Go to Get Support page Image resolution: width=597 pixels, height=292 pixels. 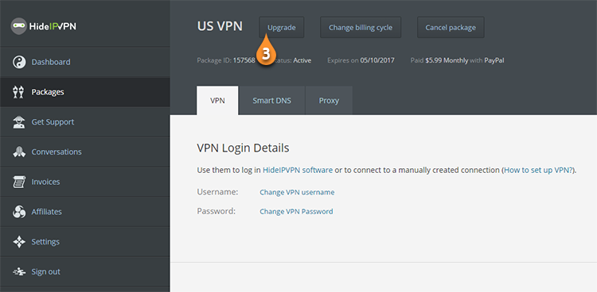click(85, 122)
